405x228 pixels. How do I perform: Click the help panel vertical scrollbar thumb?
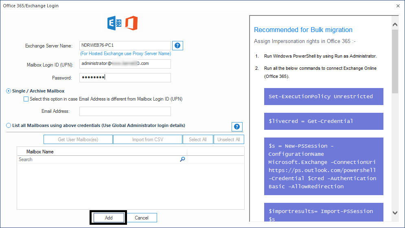pyautogui.click(x=395, y=61)
